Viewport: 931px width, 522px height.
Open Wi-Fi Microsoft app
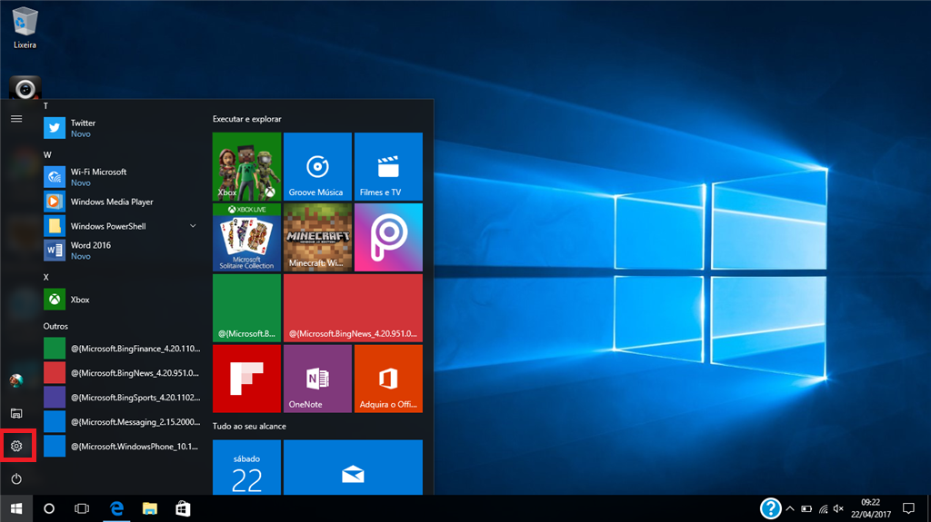(x=122, y=177)
